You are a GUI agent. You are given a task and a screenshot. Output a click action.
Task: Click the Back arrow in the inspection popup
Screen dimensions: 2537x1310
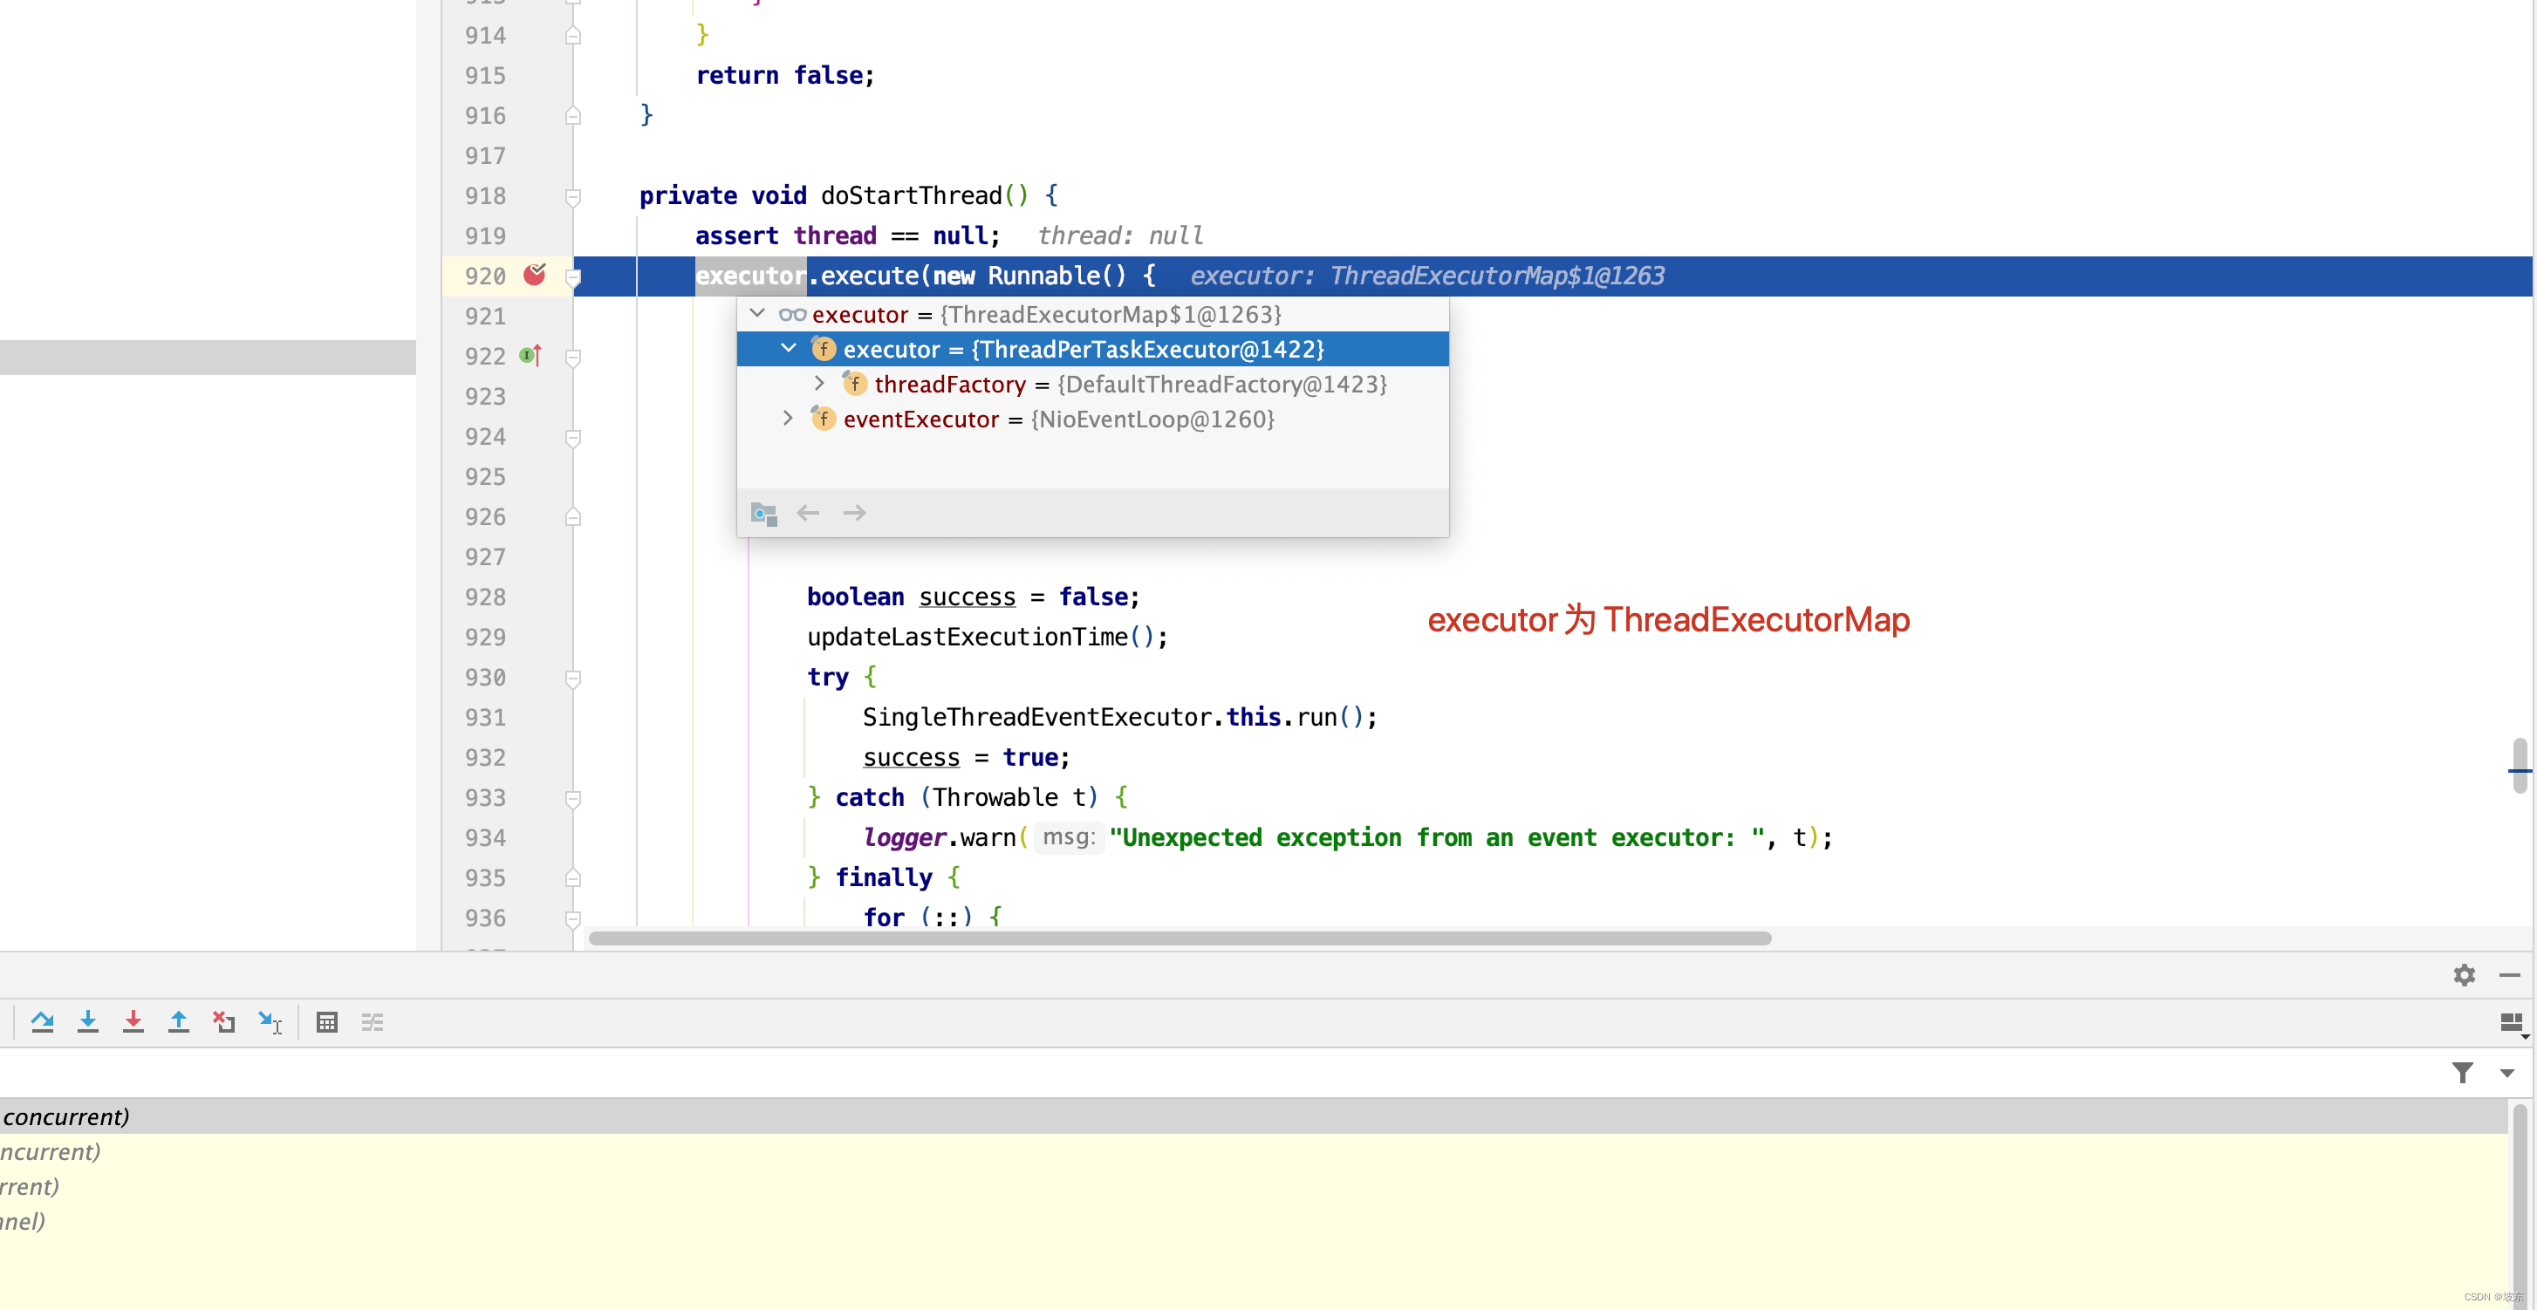pos(809,513)
